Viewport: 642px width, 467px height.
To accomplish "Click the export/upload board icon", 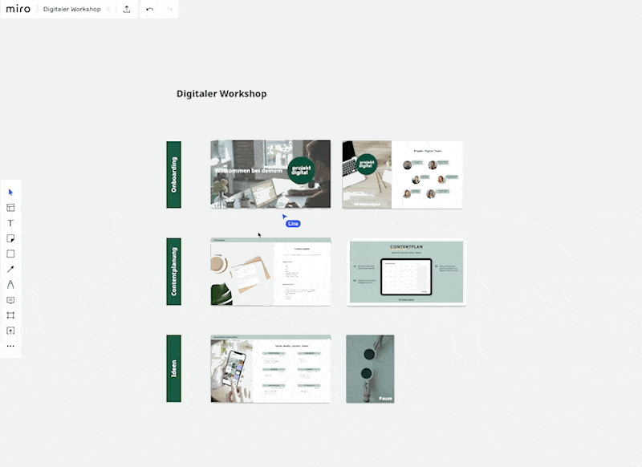I will (127, 9).
